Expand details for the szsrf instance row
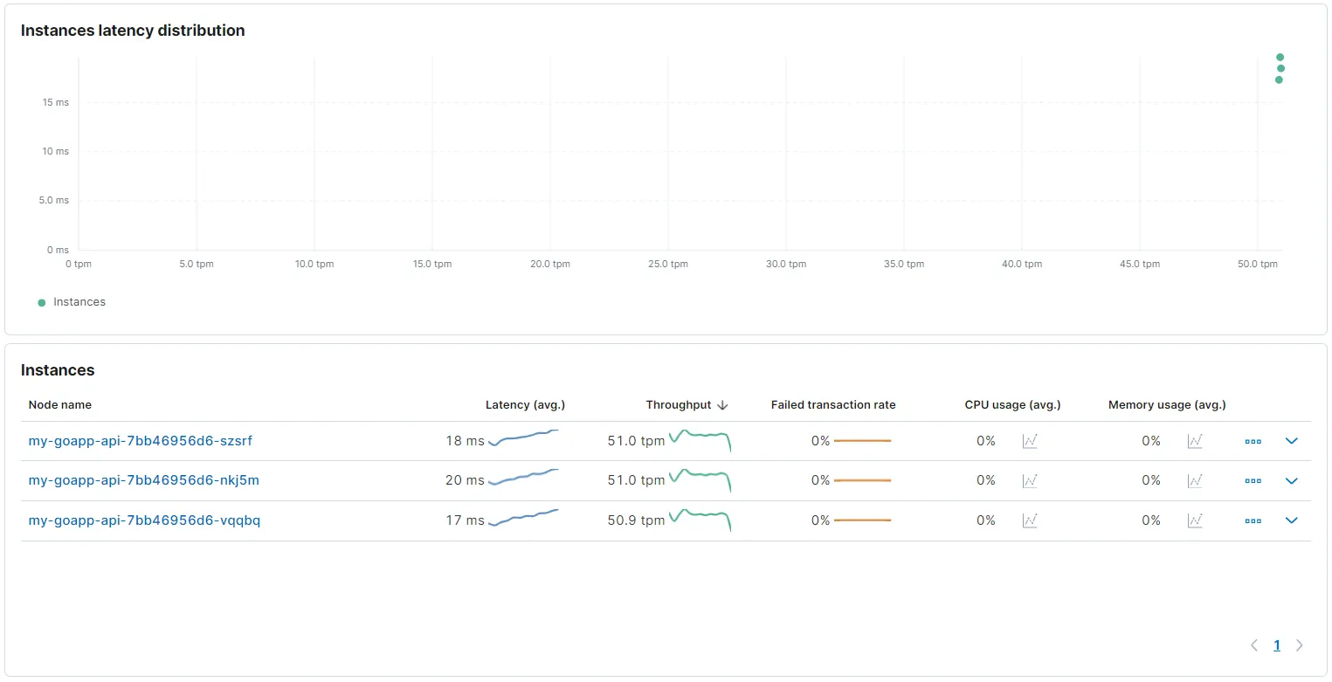1332x682 pixels. pos(1292,441)
